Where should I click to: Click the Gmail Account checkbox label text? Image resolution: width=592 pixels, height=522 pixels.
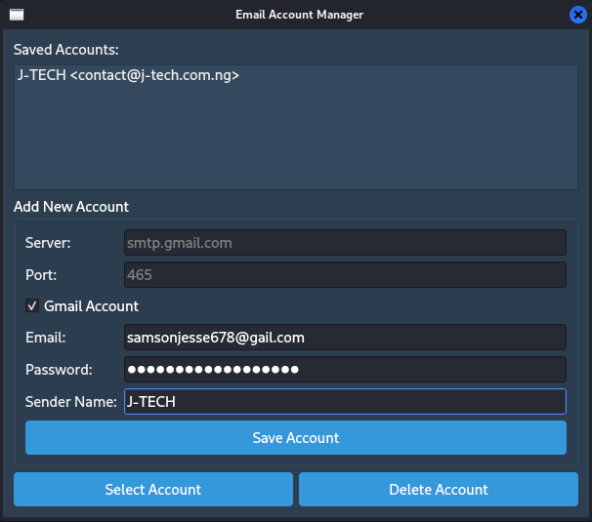91,306
